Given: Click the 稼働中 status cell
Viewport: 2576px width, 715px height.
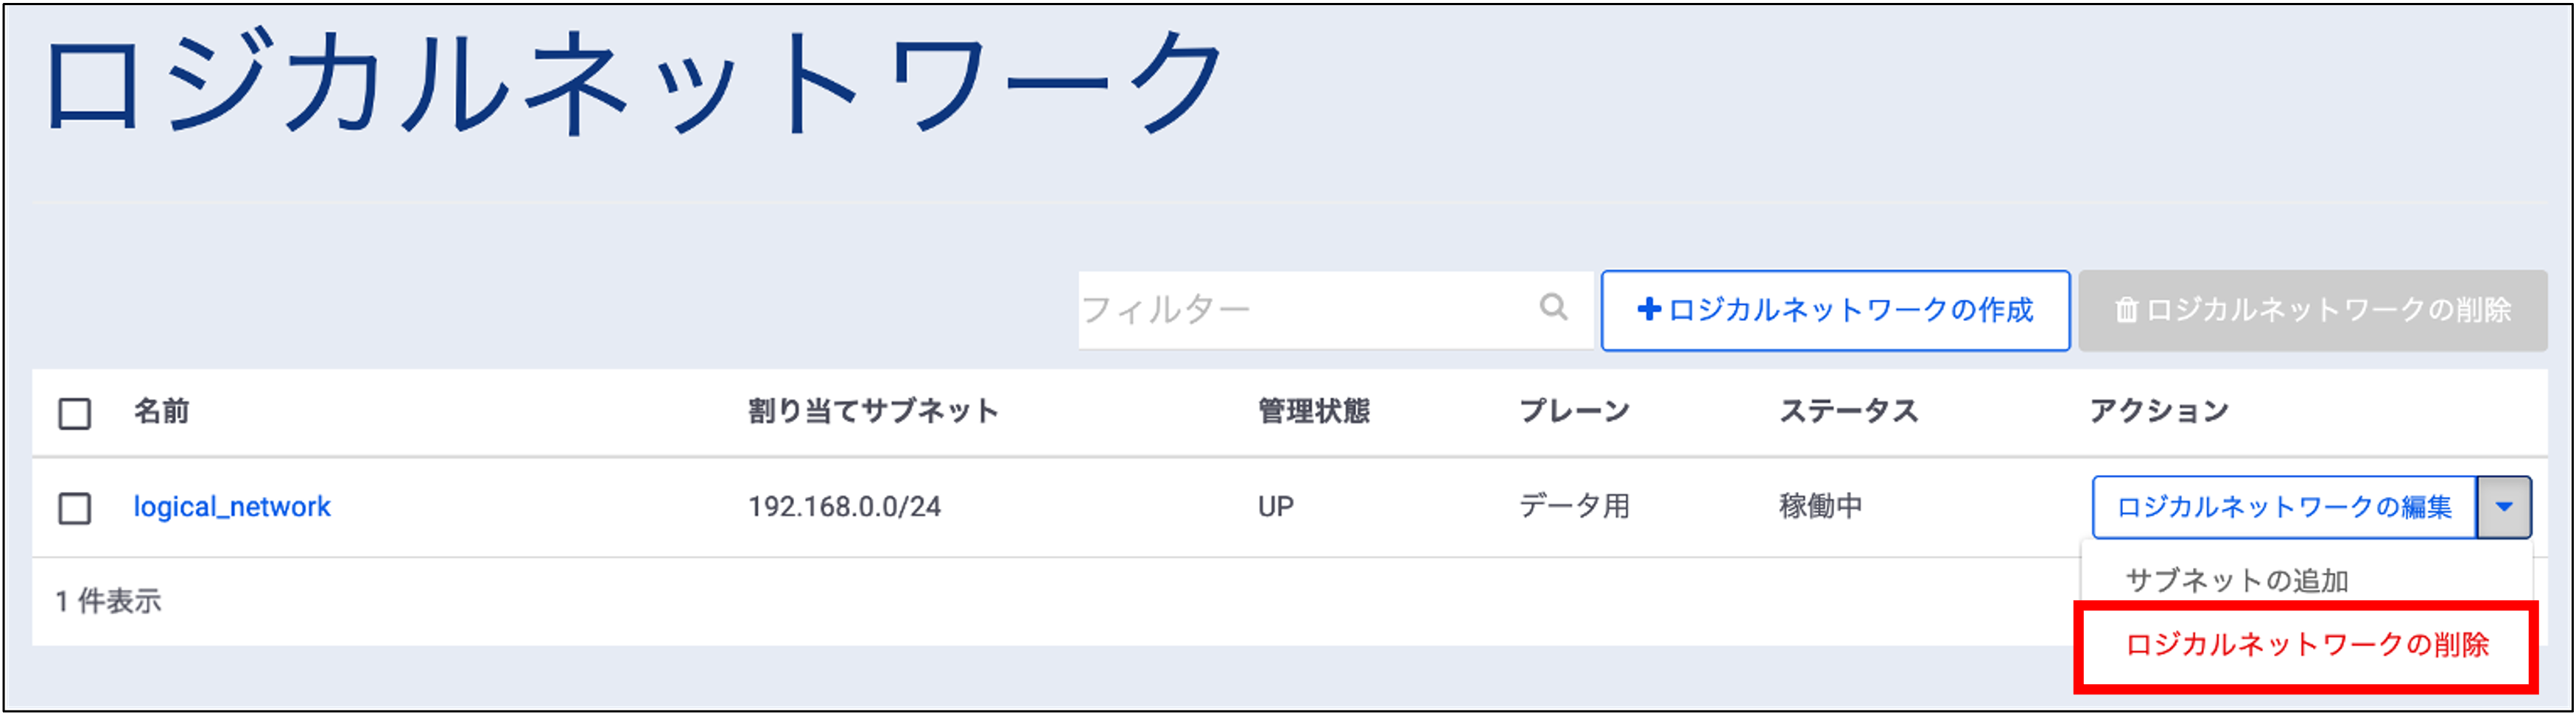Looking at the screenshot, I should pyautogui.click(x=1820, y=507).
